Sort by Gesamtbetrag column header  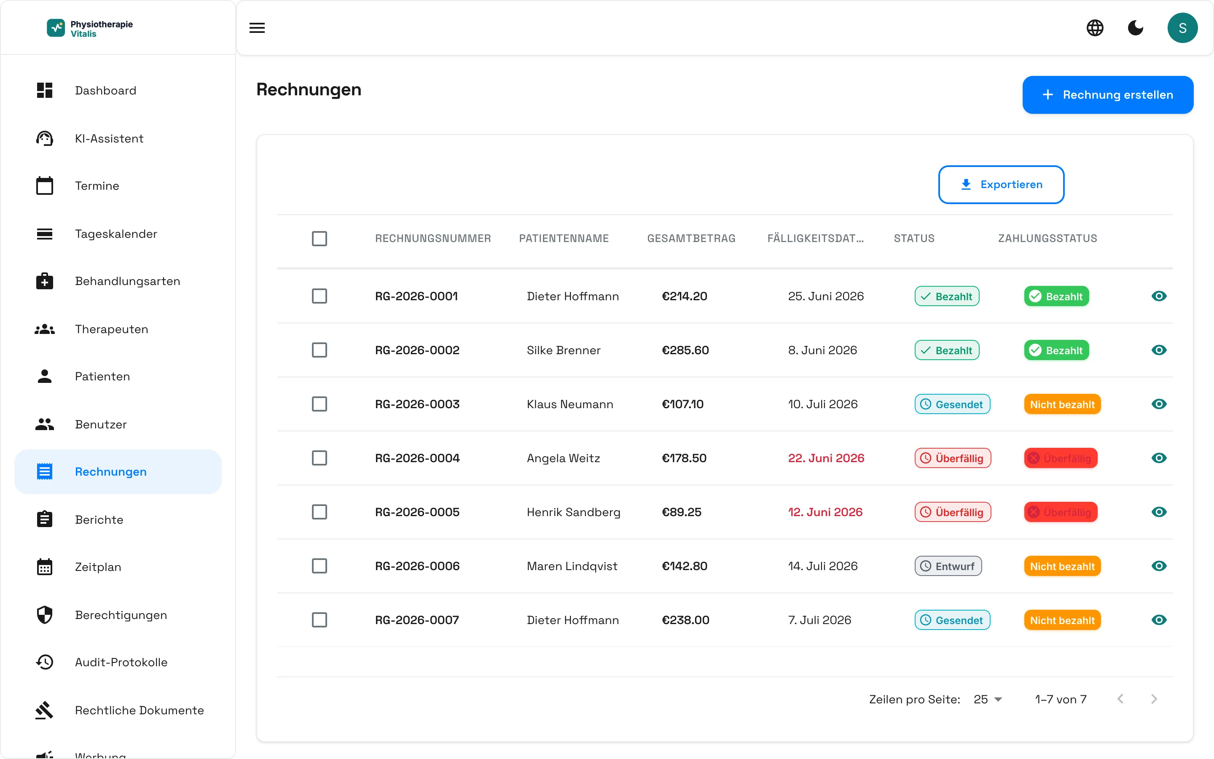[691, 238]
